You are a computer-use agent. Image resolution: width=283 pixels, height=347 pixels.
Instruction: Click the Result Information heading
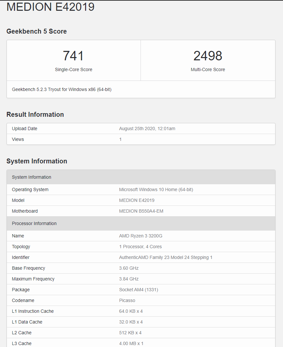tap(35, 114)
